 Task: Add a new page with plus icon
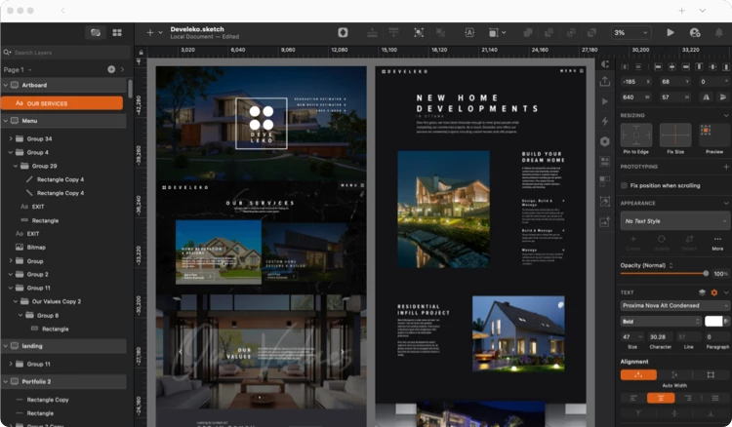click(x=111, y=69)
